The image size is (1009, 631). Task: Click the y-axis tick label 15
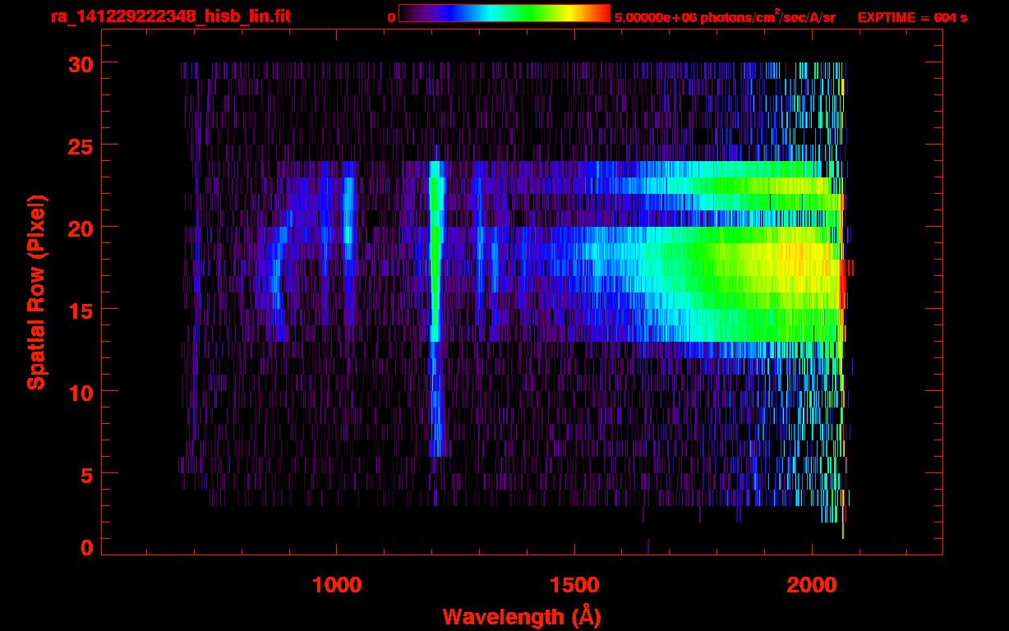pos(80,310)
